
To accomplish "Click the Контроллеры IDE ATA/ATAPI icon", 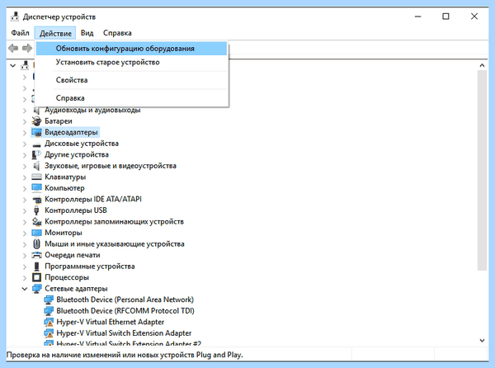I will 37,200.
